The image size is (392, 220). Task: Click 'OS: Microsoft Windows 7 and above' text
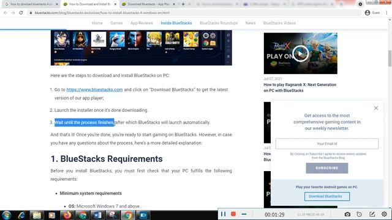point(104,207)
